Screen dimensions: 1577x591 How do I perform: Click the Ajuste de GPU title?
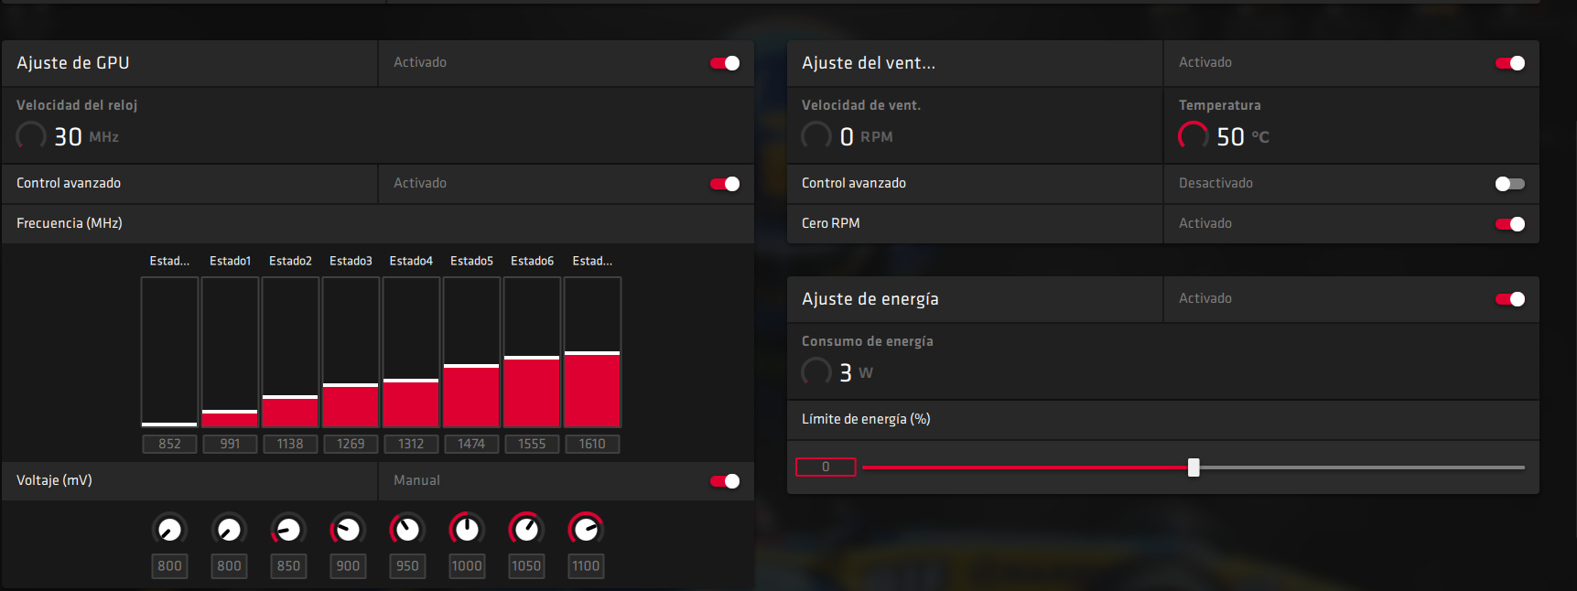(x=73, y=63)
